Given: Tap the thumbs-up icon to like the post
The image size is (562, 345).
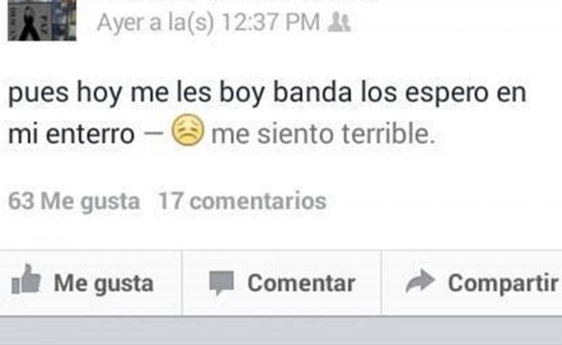Looking at the screenshot, I should (26, 279).
